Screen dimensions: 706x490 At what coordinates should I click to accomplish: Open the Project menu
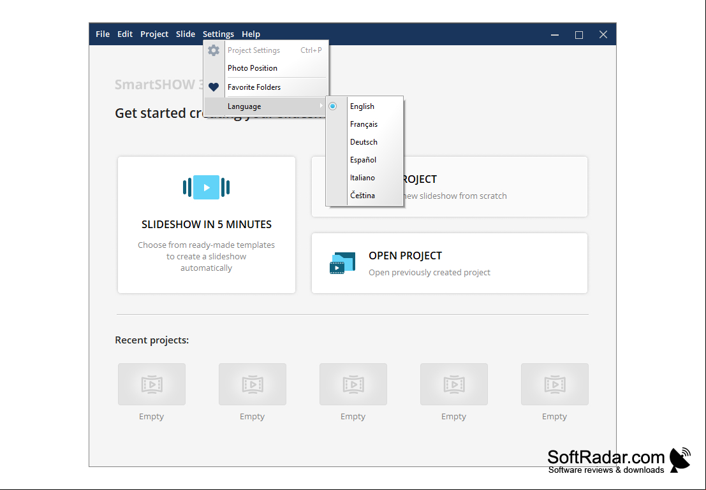tap(154, 34)
